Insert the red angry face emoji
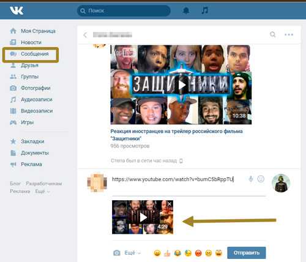The width and height of the screenshot is (306, 262). pos(198,253)
